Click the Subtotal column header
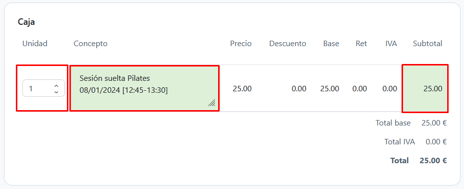Screen dimensions: 464x189 428,44
